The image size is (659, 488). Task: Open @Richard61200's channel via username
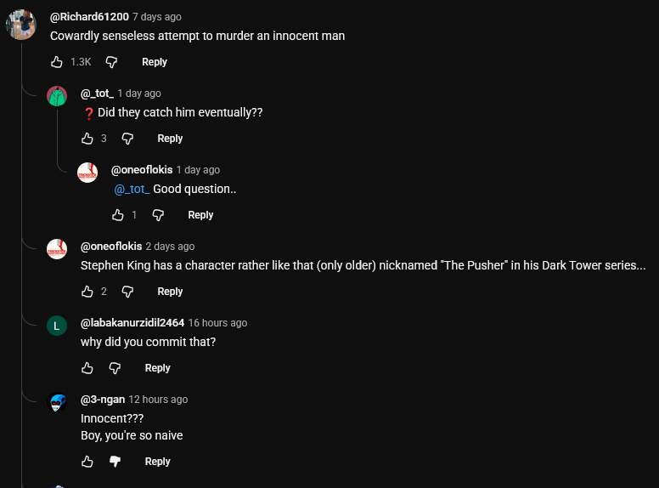[x=89, y=17]
